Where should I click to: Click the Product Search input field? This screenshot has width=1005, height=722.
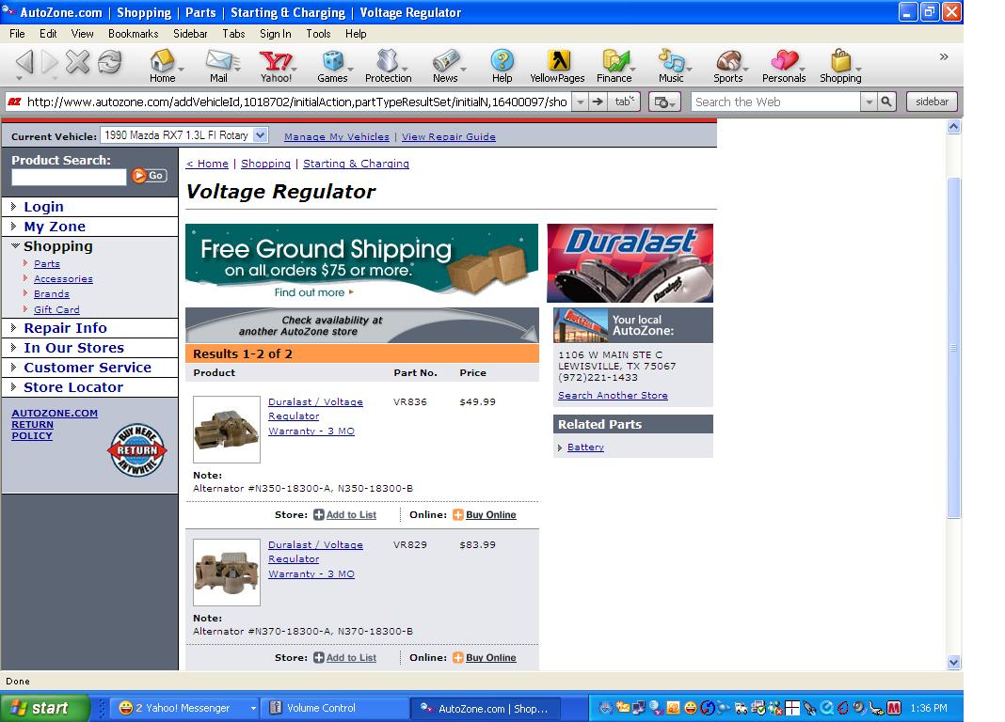pos(69,177)
